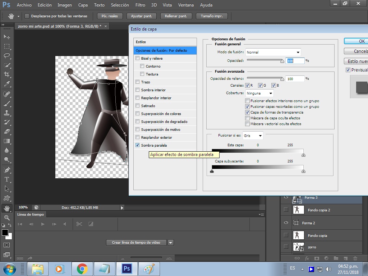
Task: Open the Filtro menu
Action: pos(140,5)
